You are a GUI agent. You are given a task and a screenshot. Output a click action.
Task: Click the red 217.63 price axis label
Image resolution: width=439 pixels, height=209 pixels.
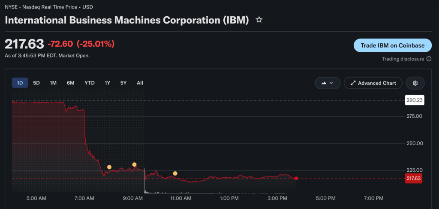(x=414, y=178)
